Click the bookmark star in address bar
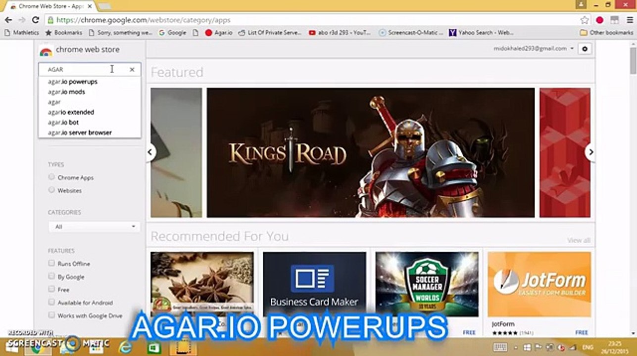 (x=585, y=20)
